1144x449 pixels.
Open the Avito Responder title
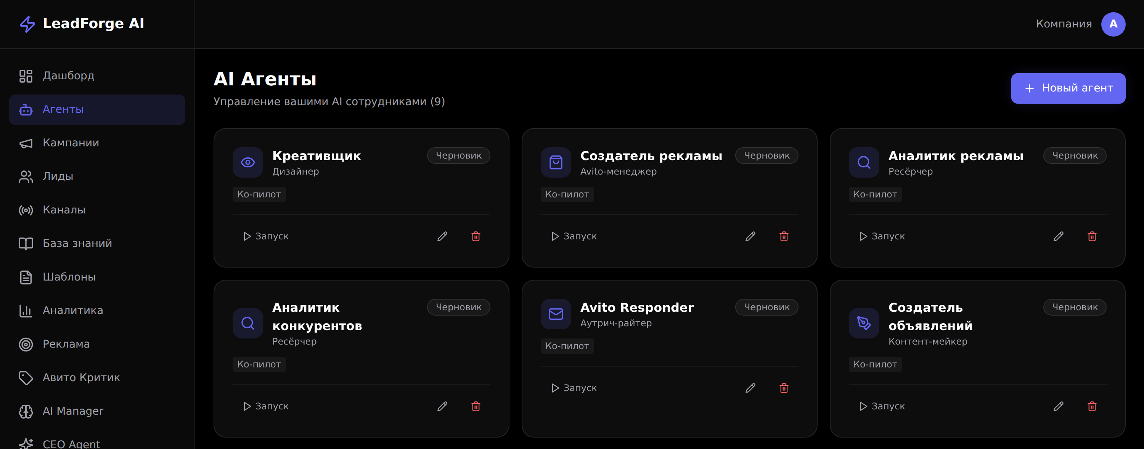(x=637, y=308)
